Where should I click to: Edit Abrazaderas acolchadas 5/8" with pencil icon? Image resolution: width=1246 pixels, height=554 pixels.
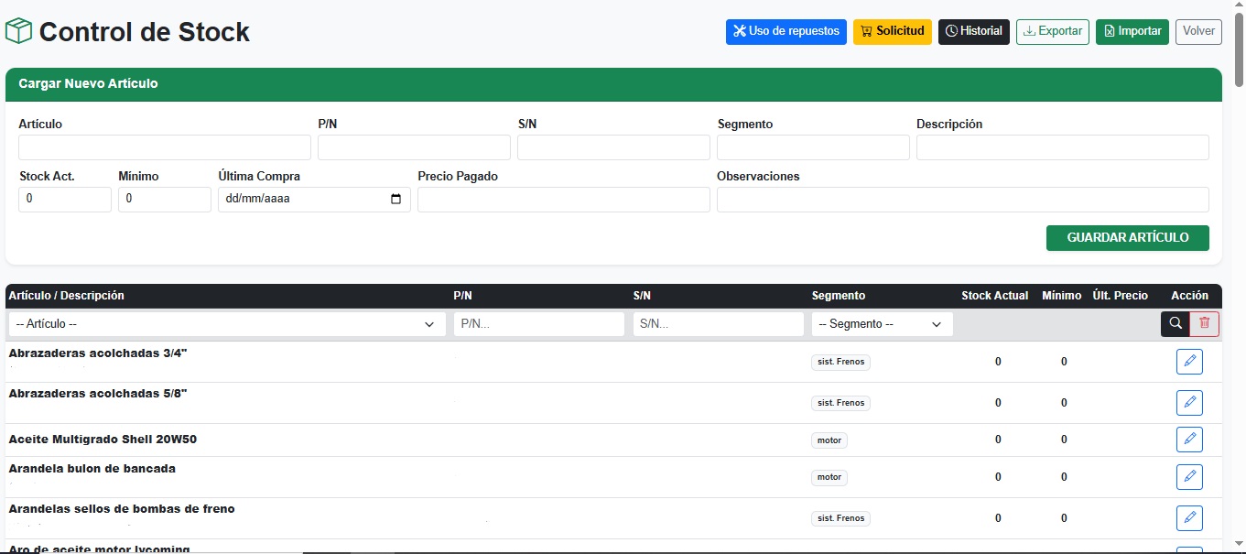(1189, 403)
